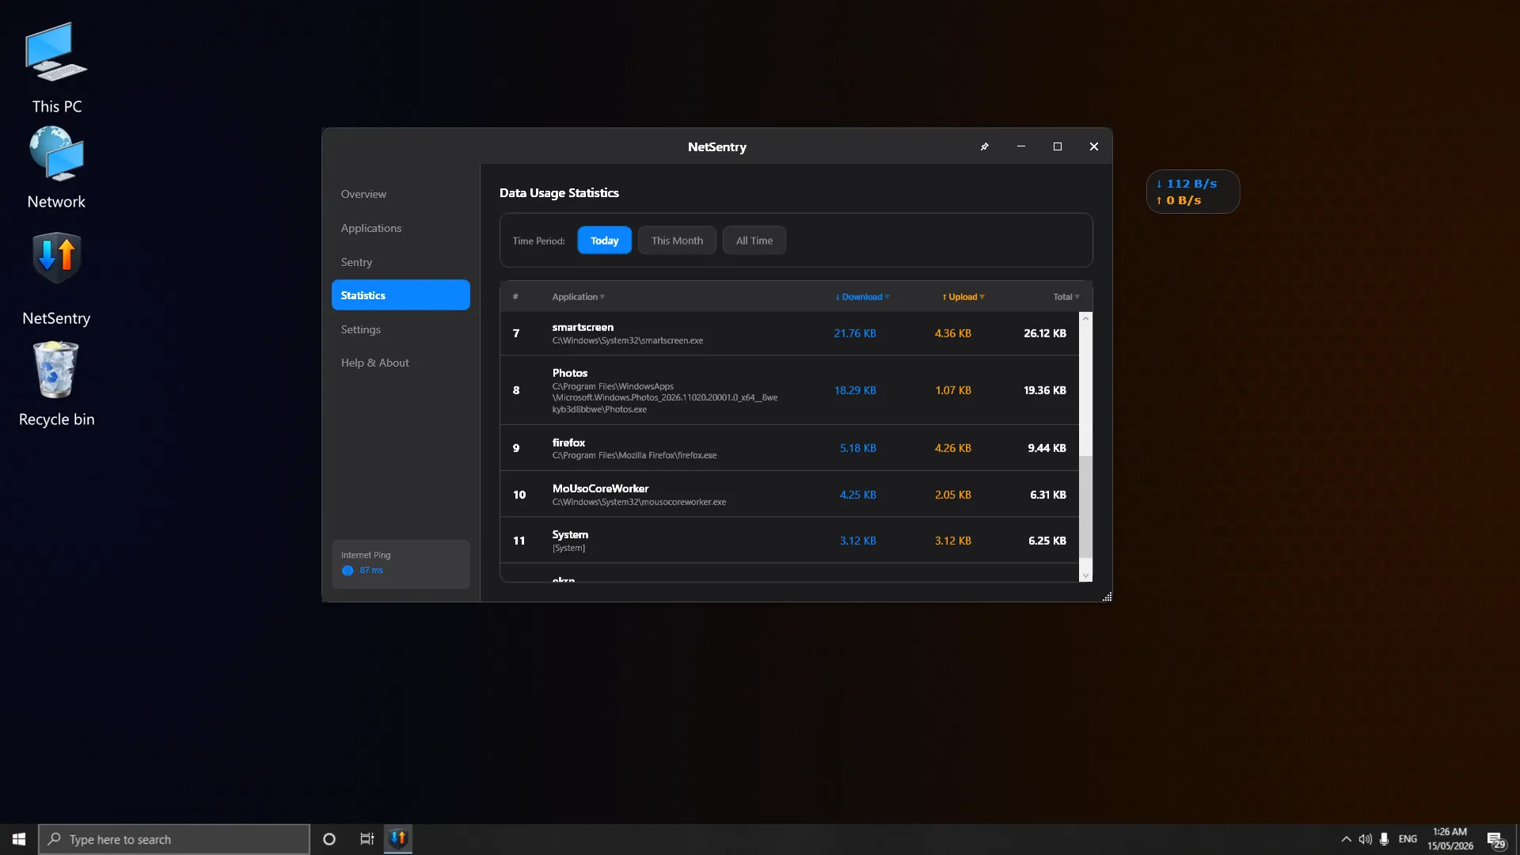Click the statistics list scrollbar thumb

point(1085,507)
